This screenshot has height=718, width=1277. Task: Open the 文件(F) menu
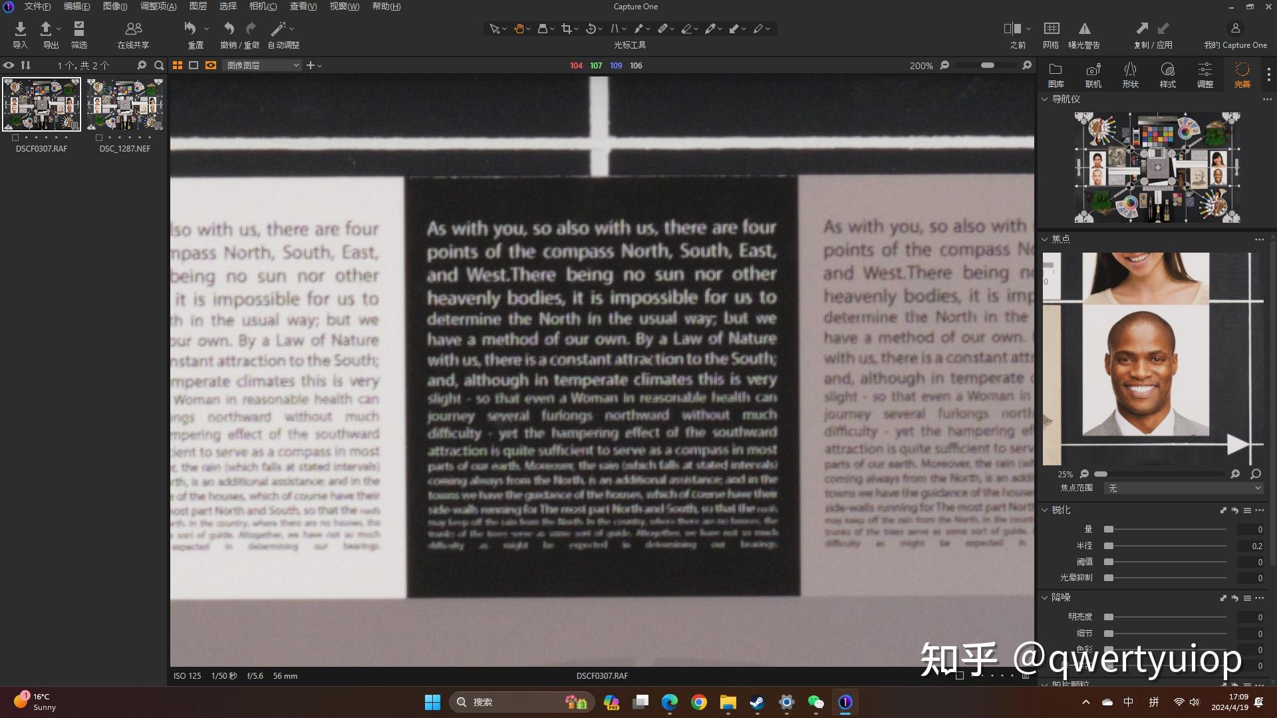tap(37, 6)
